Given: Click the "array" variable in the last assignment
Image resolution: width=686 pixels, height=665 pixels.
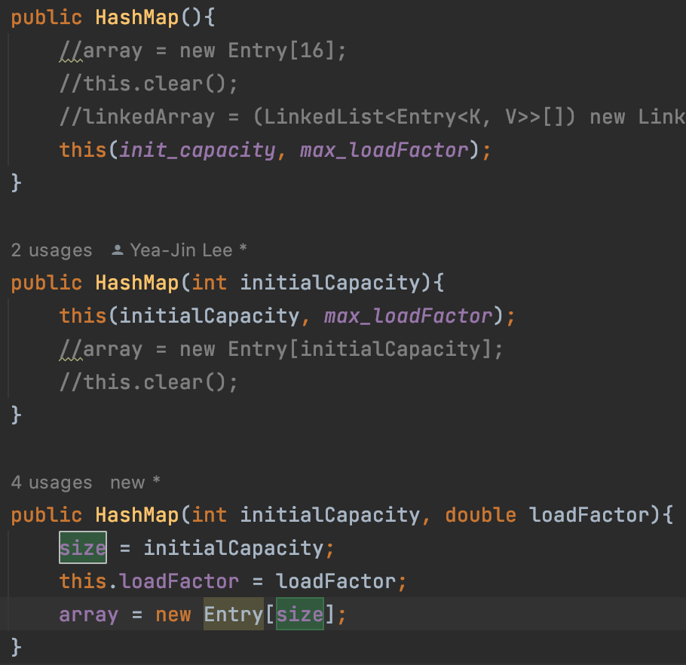Looking at the screenshot, I should pyautogui.click(x=89, y=614).
